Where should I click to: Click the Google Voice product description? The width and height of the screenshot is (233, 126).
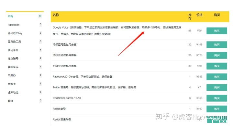click(x=117, y=31)
